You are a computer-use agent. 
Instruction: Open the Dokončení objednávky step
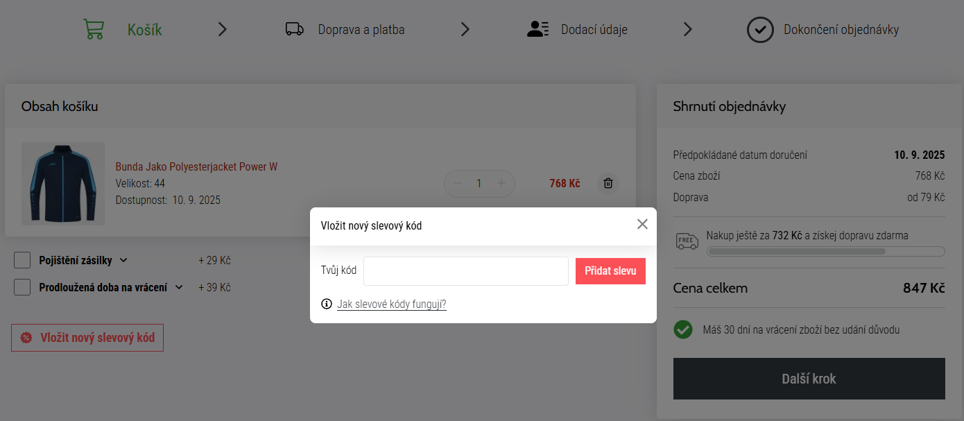point(841,30)
